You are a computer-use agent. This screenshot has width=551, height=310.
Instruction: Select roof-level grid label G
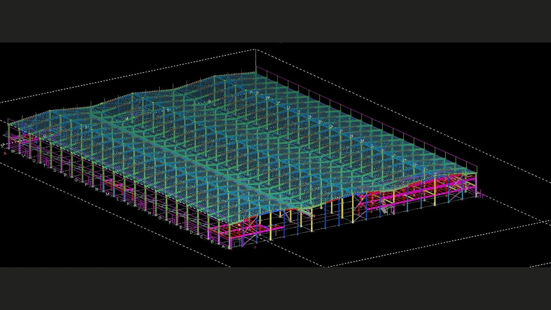tap(415, 164)
